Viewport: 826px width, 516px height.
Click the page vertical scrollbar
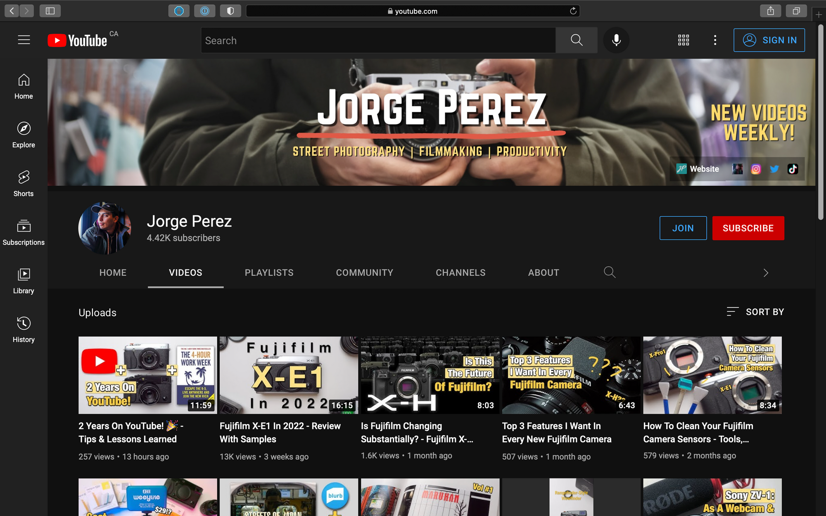821,122
